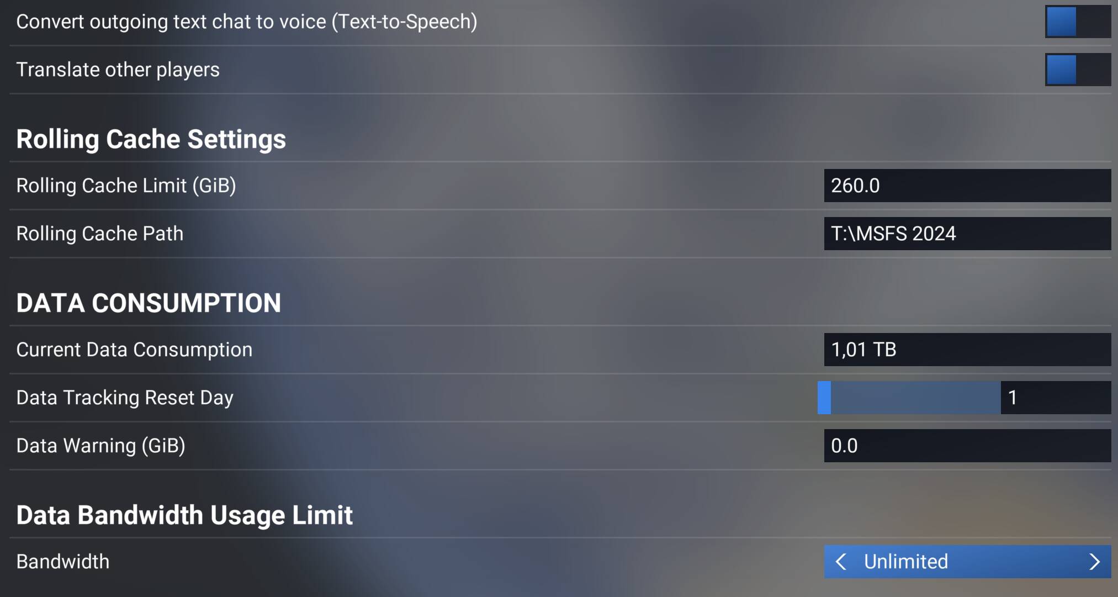Click the Unlimited bandwidth value
Image resolution: width=1118 pixels, height=597 pixels.
(x=906, y=562)
